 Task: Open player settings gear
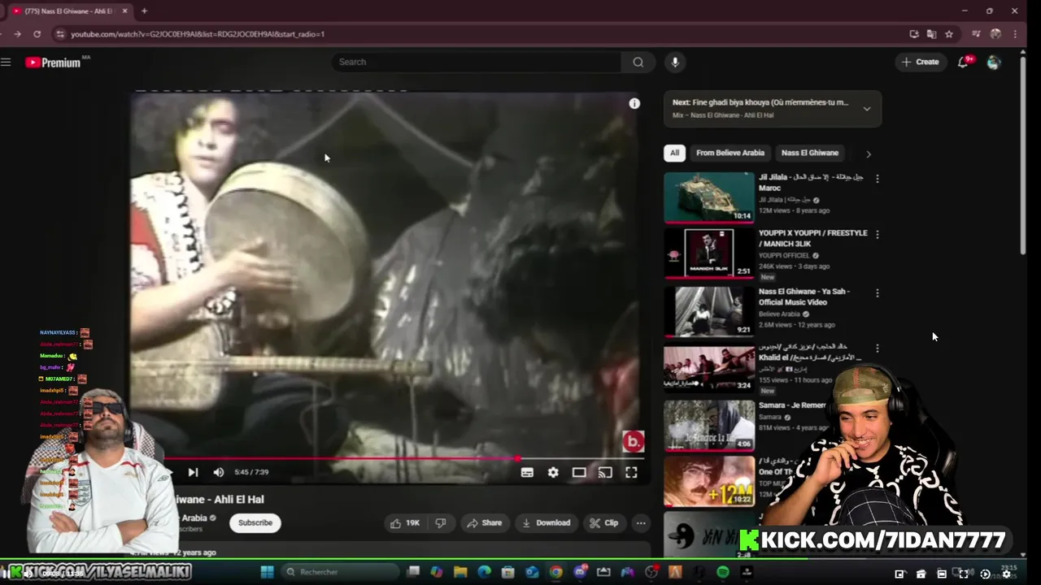tap(553, 472)
